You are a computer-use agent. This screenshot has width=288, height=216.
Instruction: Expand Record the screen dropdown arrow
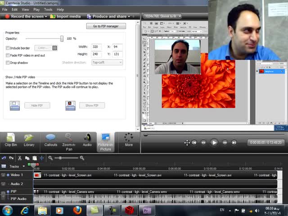(x=46, y=17)
